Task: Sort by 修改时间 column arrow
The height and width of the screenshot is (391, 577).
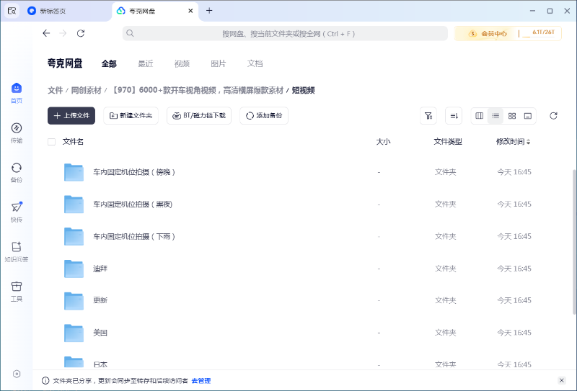Action: pos(529,142)
